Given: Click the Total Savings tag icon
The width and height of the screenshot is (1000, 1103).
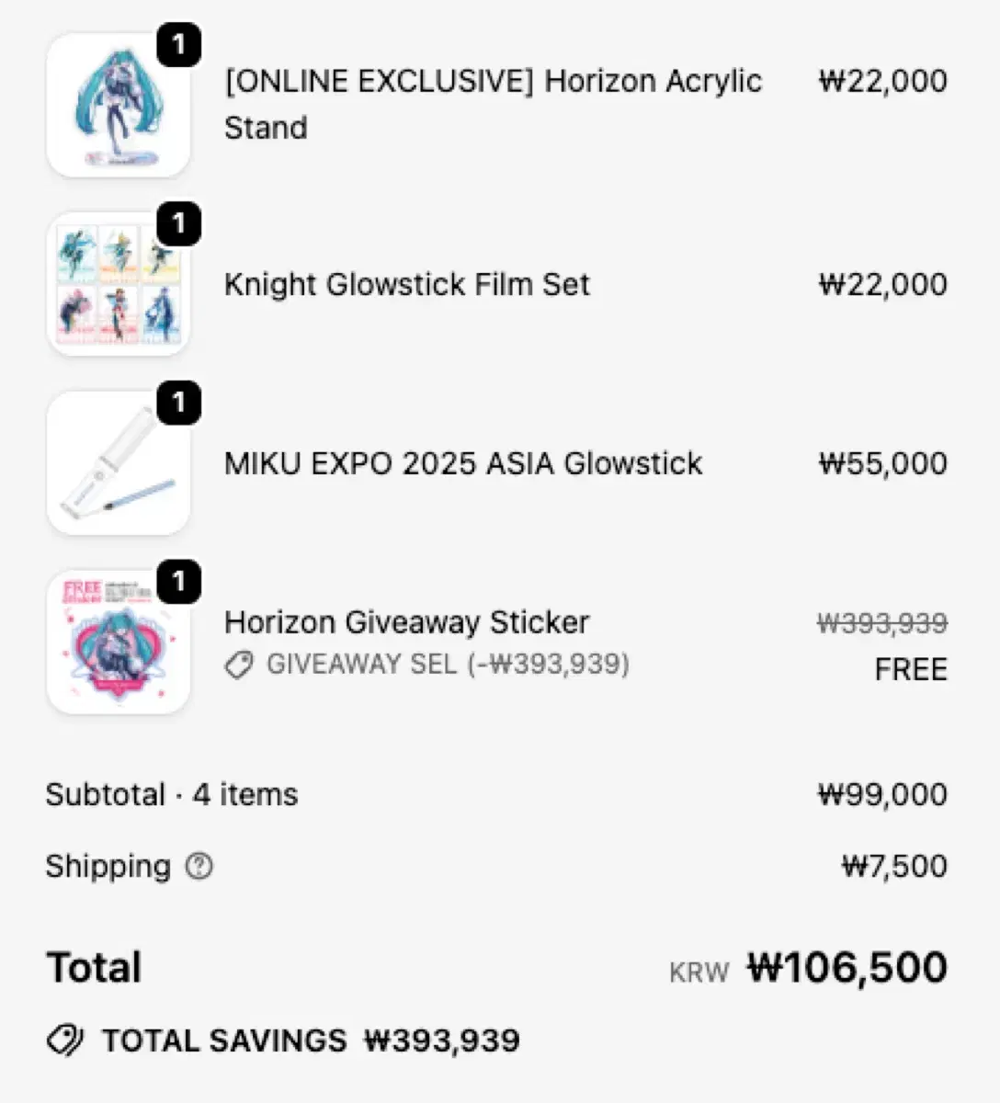Looking at the screenshot, I should tap(64, 1040).
